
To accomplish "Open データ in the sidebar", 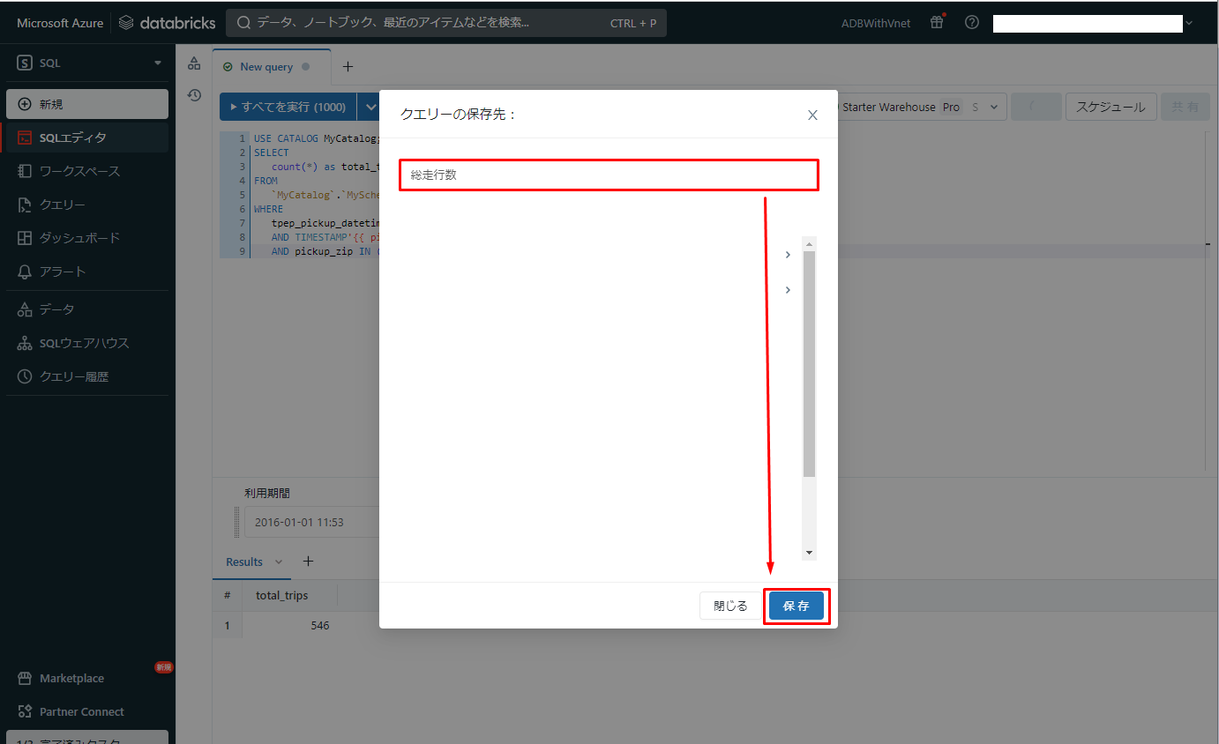I will 87,309.
